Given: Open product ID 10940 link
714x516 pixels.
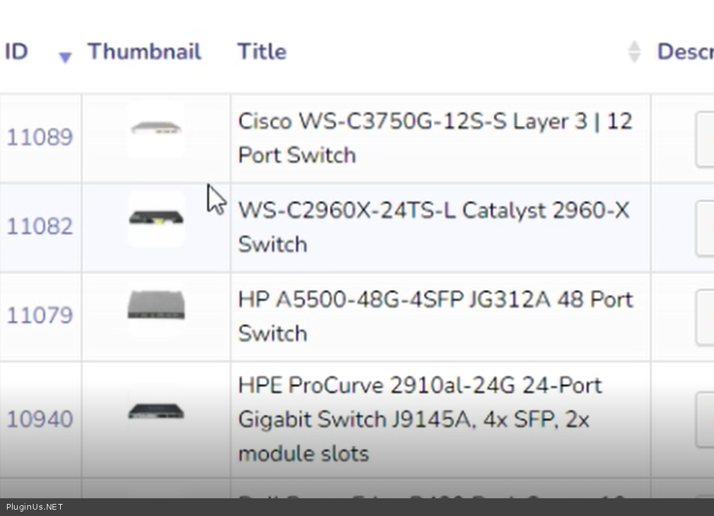Looking at the screenshot, I should (39, 419).
